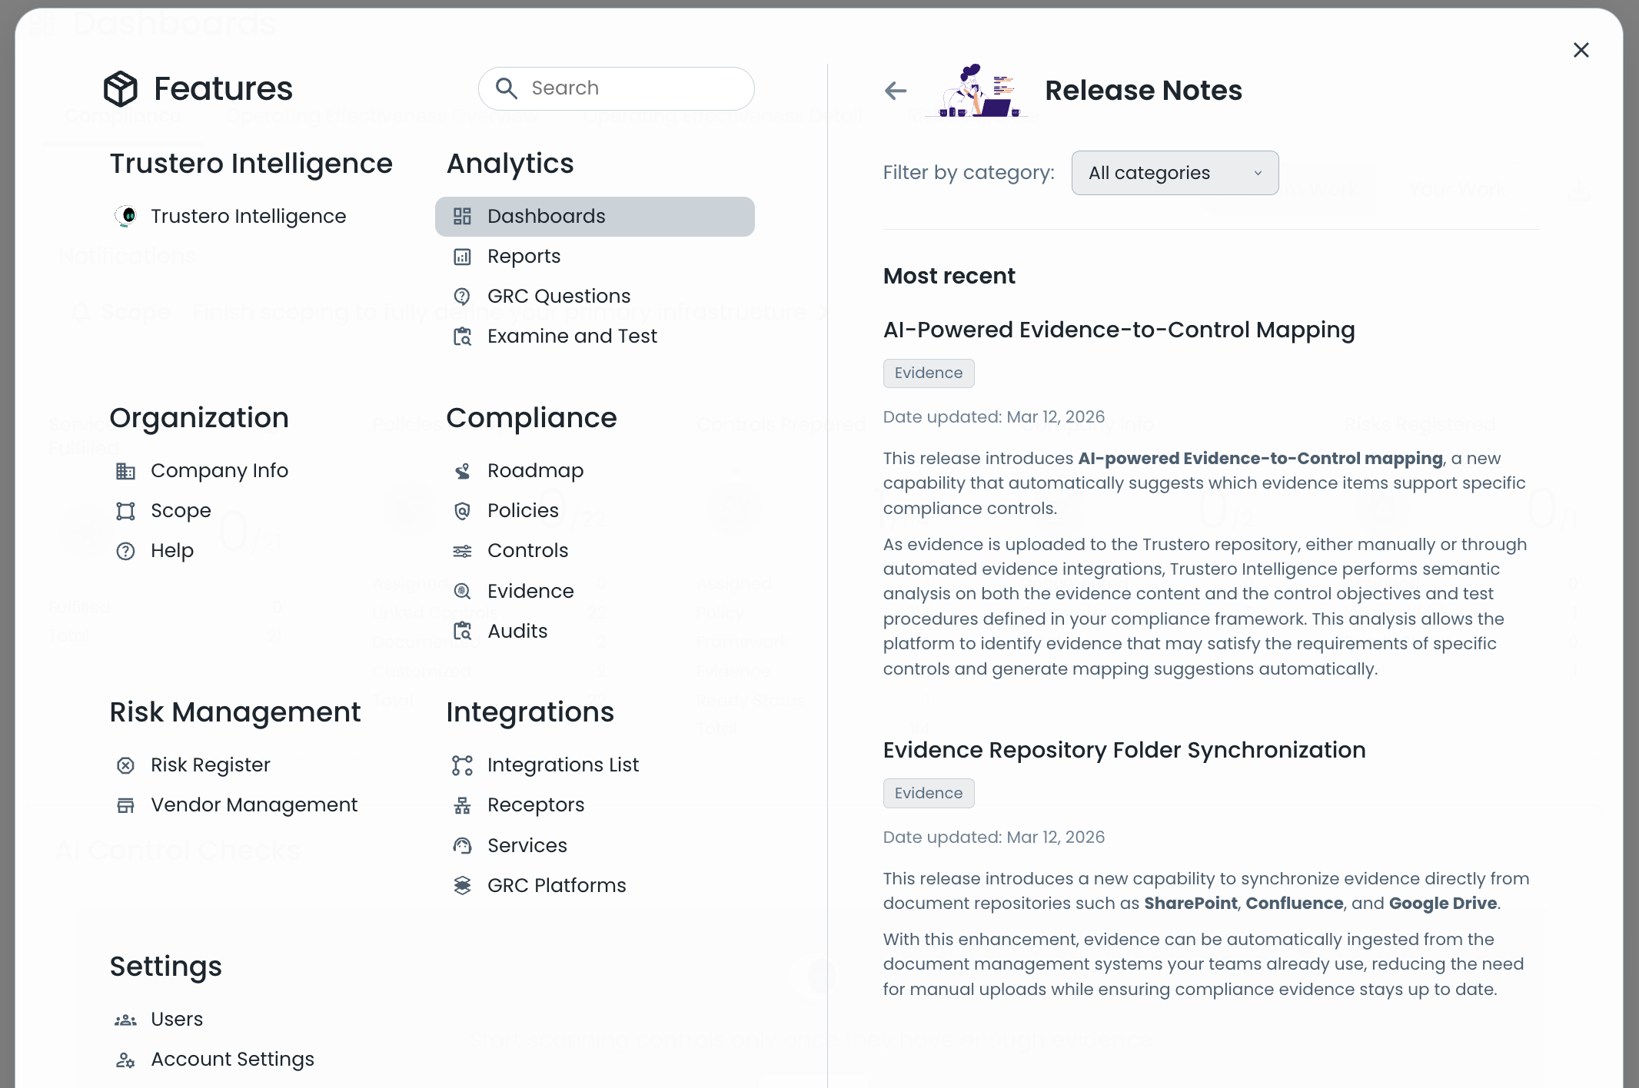Close the Features dialog with X
Viewport: 1639px width, 1088px height.
1581,50
